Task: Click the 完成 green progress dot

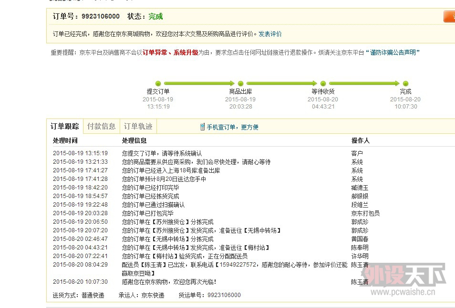Action: [x=405, y=84]
